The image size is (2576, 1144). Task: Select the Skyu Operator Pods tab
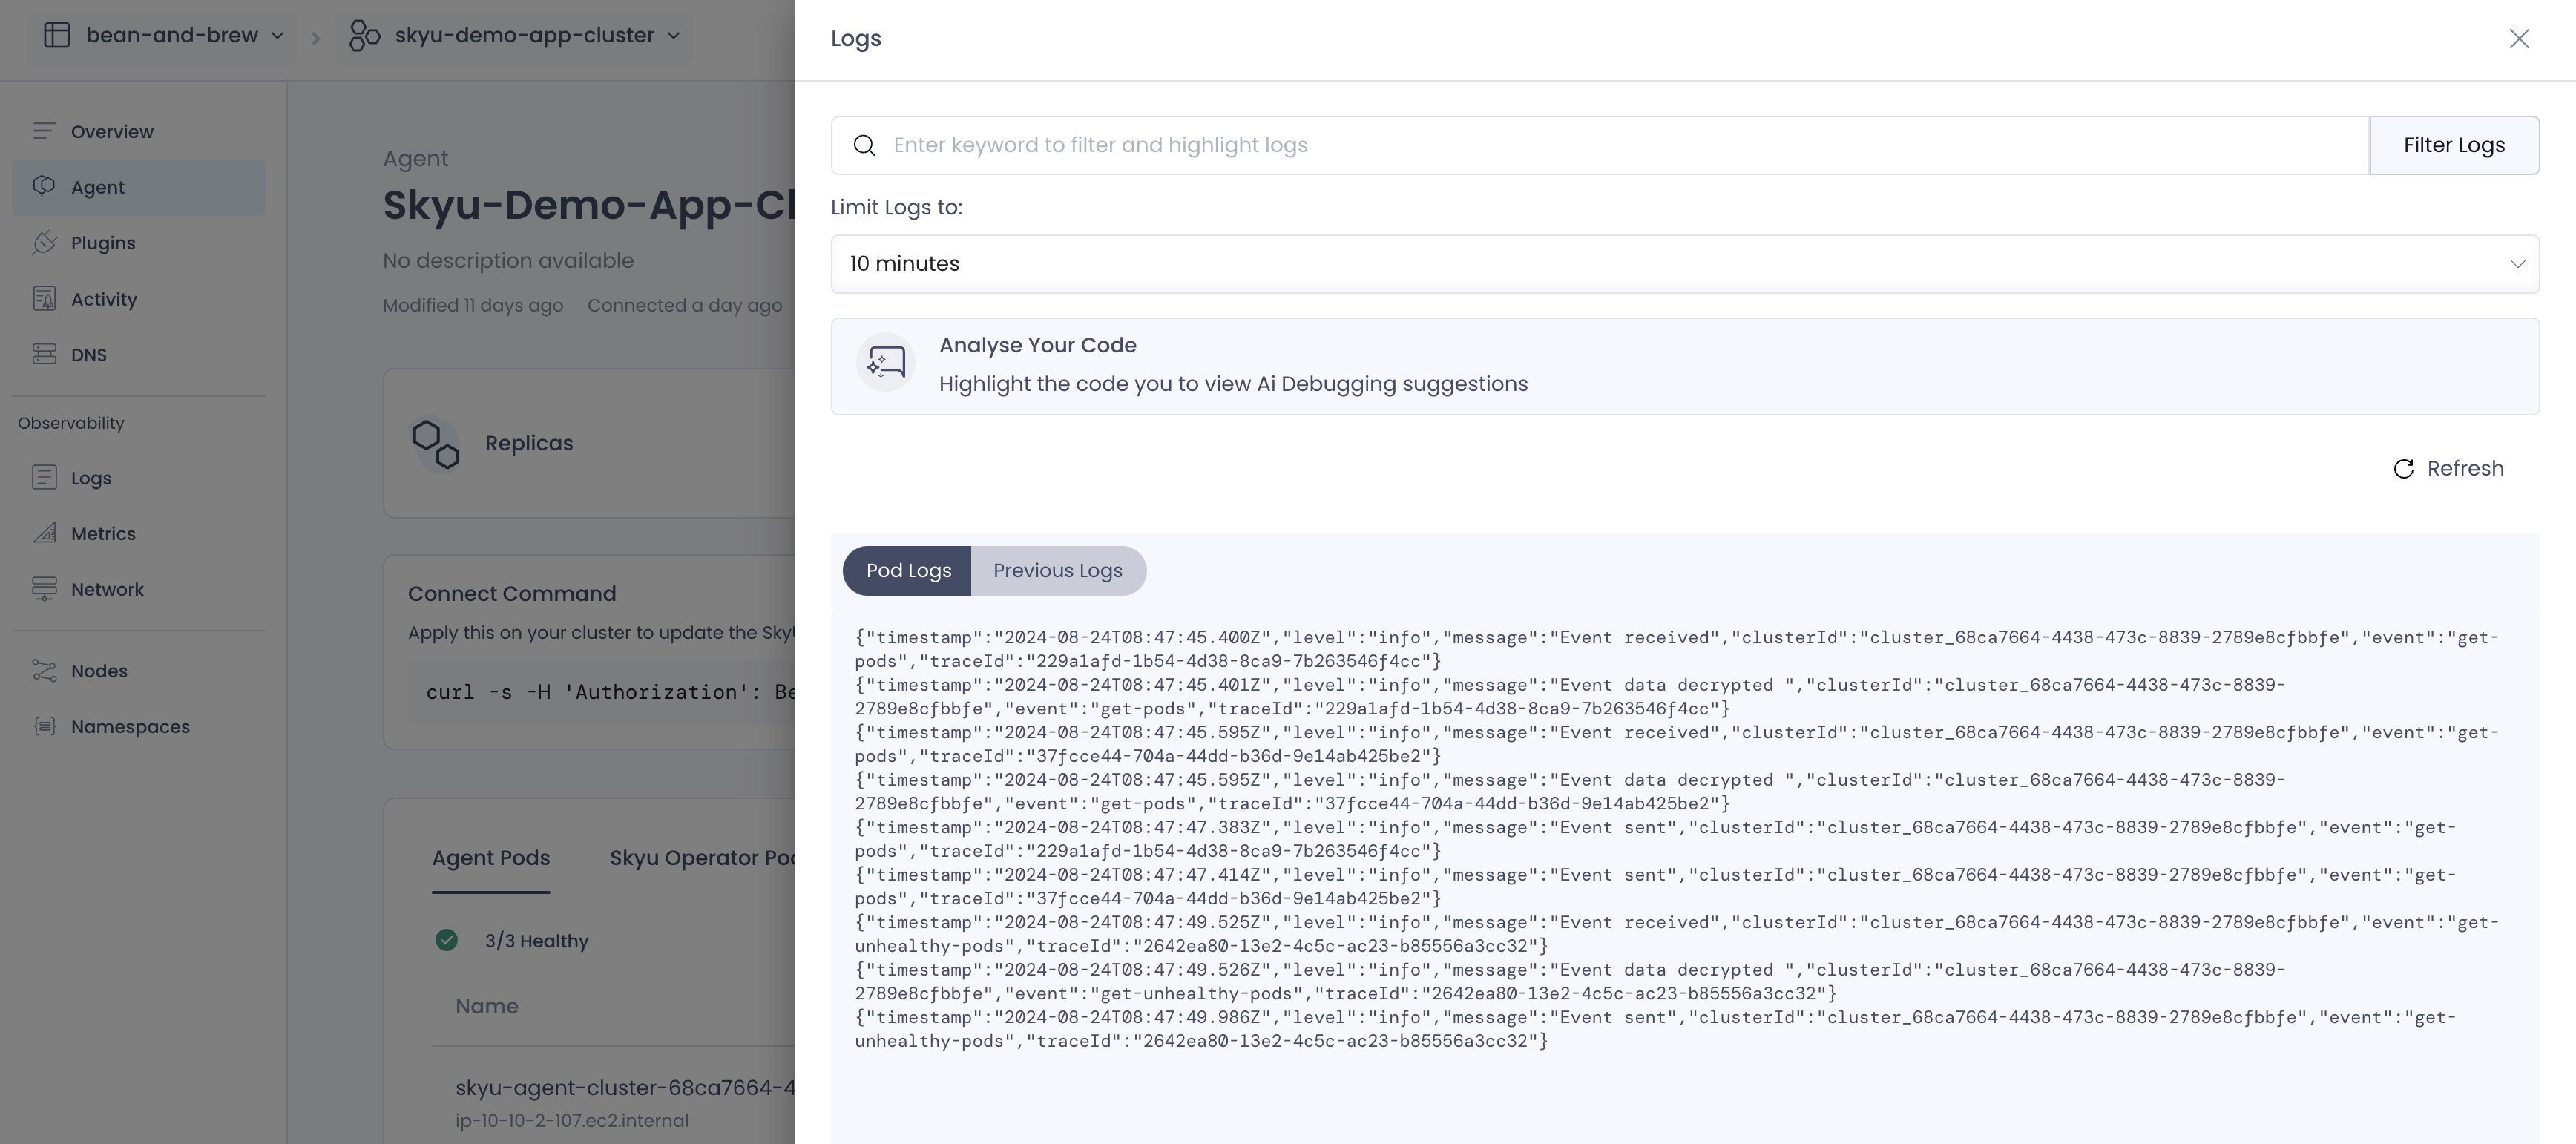pyautogui.click(x=702, y=858)
